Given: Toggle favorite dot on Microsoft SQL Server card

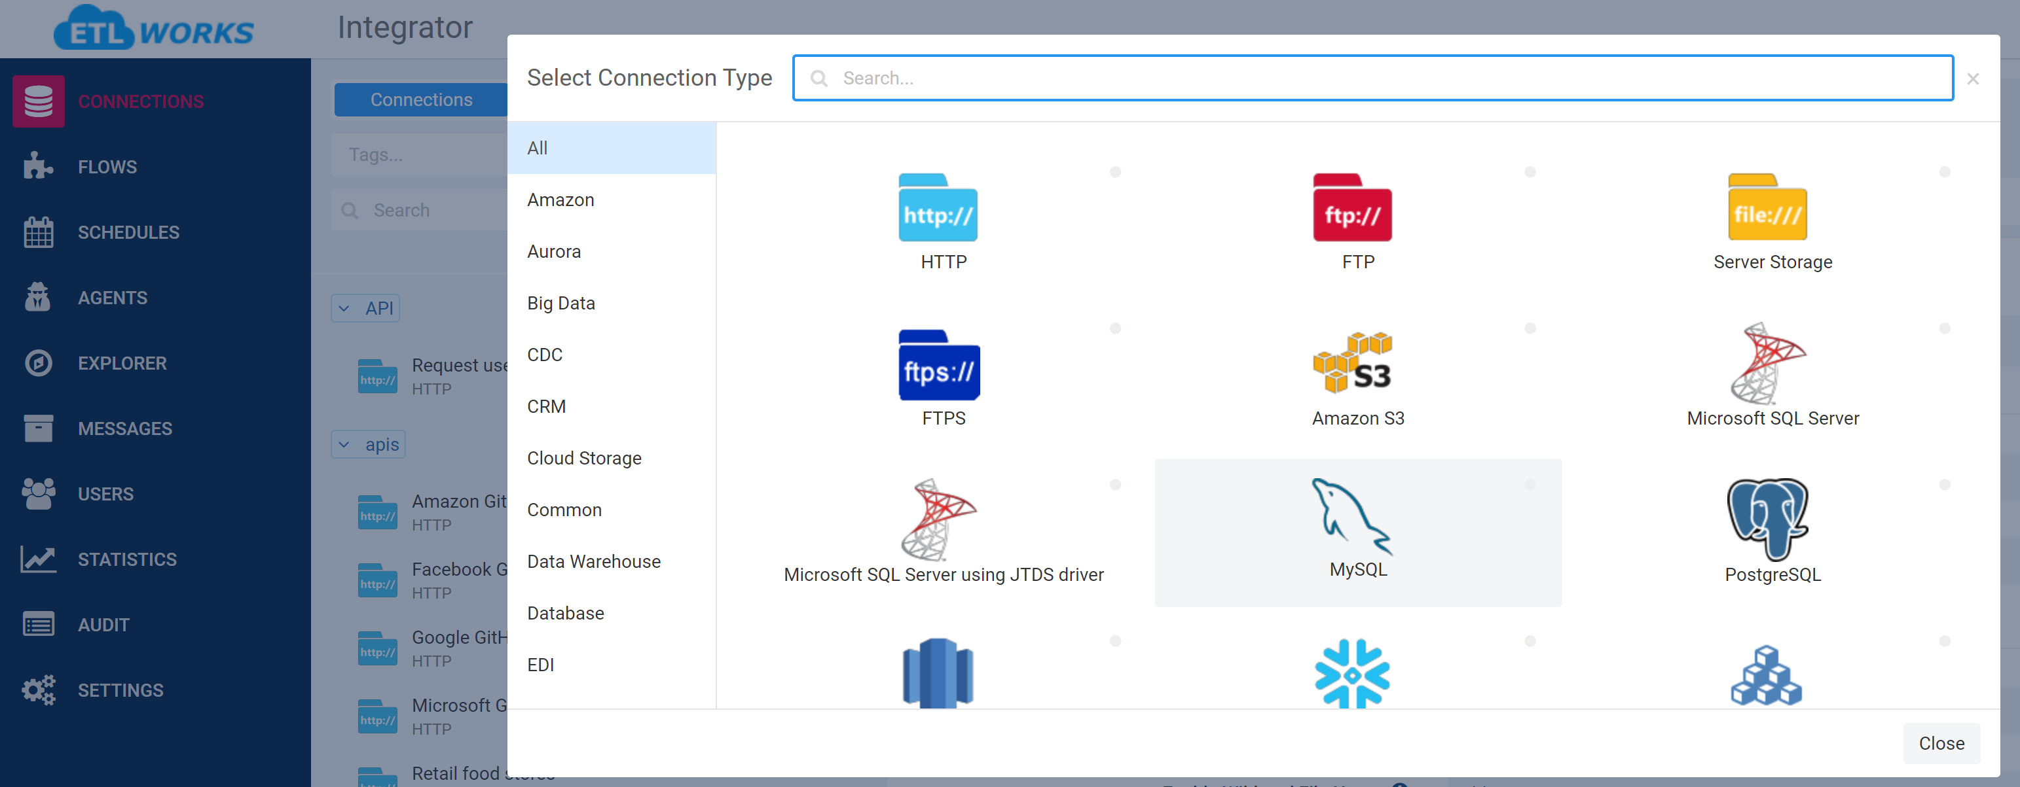Looking at the screenshot, I should (x=1945, y=329).
